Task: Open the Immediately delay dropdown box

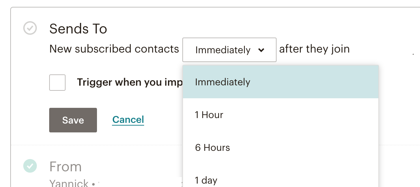Action: tap(229, 50)
